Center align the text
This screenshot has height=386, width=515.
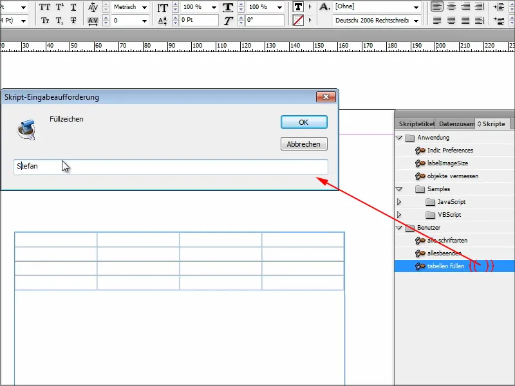tap(451, 6)
